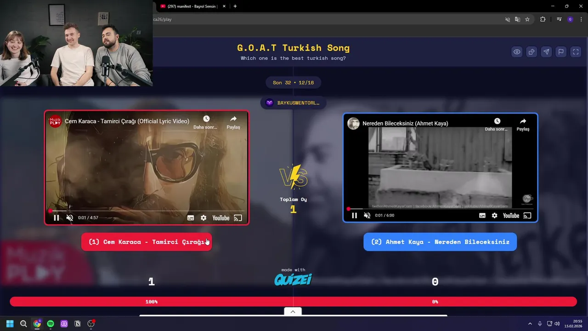The image size is (588, 331).
Task: Click the paper plane share icon
Action: coord(546,52)
